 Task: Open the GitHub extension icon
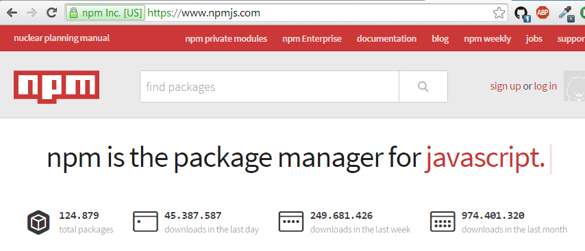tap(521, 14)
